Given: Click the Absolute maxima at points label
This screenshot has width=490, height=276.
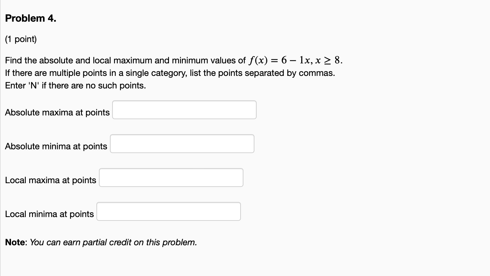Looking at the screenshot, I should [57, 112].
